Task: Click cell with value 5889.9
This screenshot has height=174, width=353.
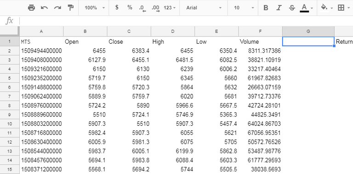Action: (85, 97)
